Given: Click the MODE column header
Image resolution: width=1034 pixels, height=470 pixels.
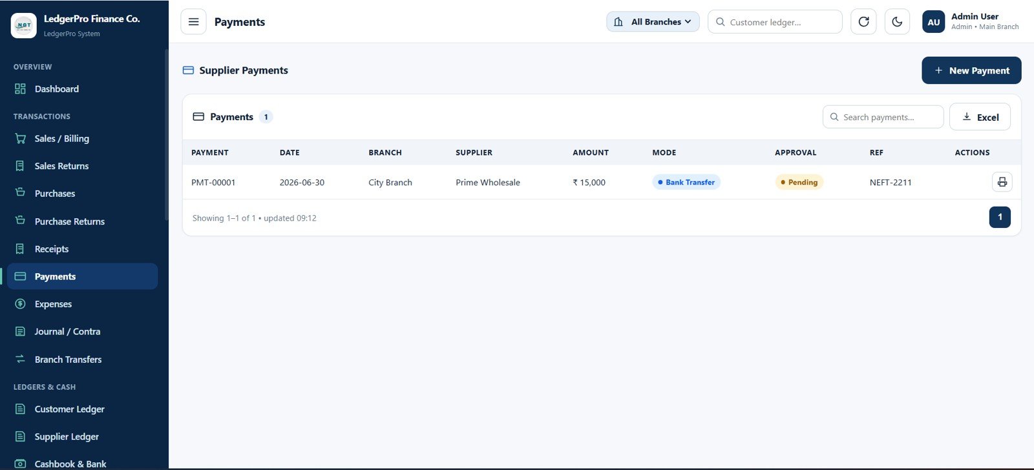Looking at the screenshot, I should [664, 153].
